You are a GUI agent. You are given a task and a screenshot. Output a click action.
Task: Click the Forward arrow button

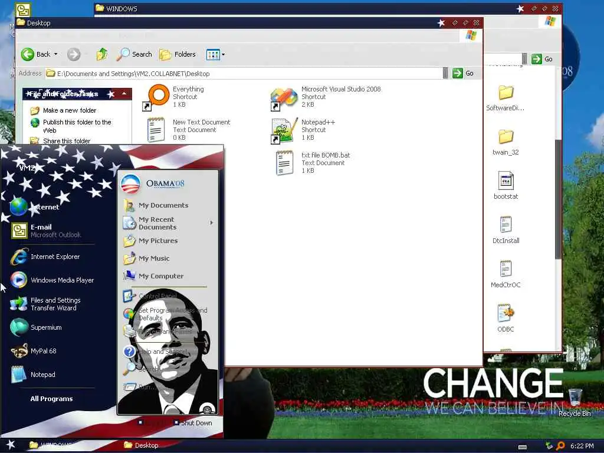[74, 54]
